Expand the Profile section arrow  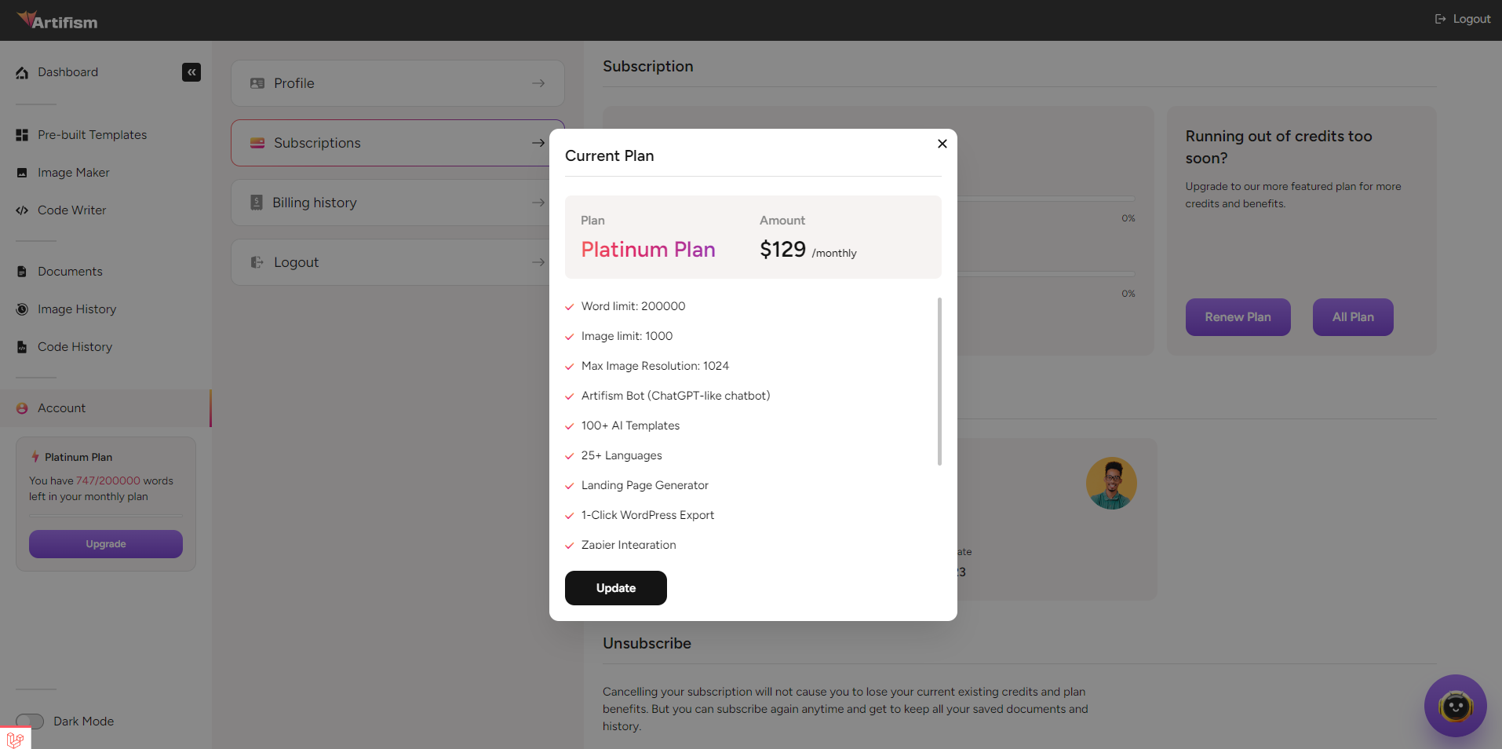pos(538,83)
